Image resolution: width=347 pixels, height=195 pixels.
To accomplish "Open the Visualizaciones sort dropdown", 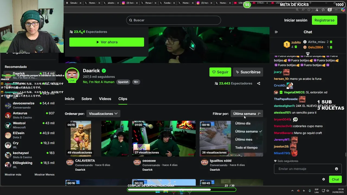I will (103, 114).
